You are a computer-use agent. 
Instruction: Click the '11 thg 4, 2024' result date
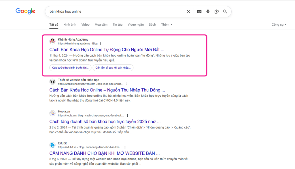59,55
